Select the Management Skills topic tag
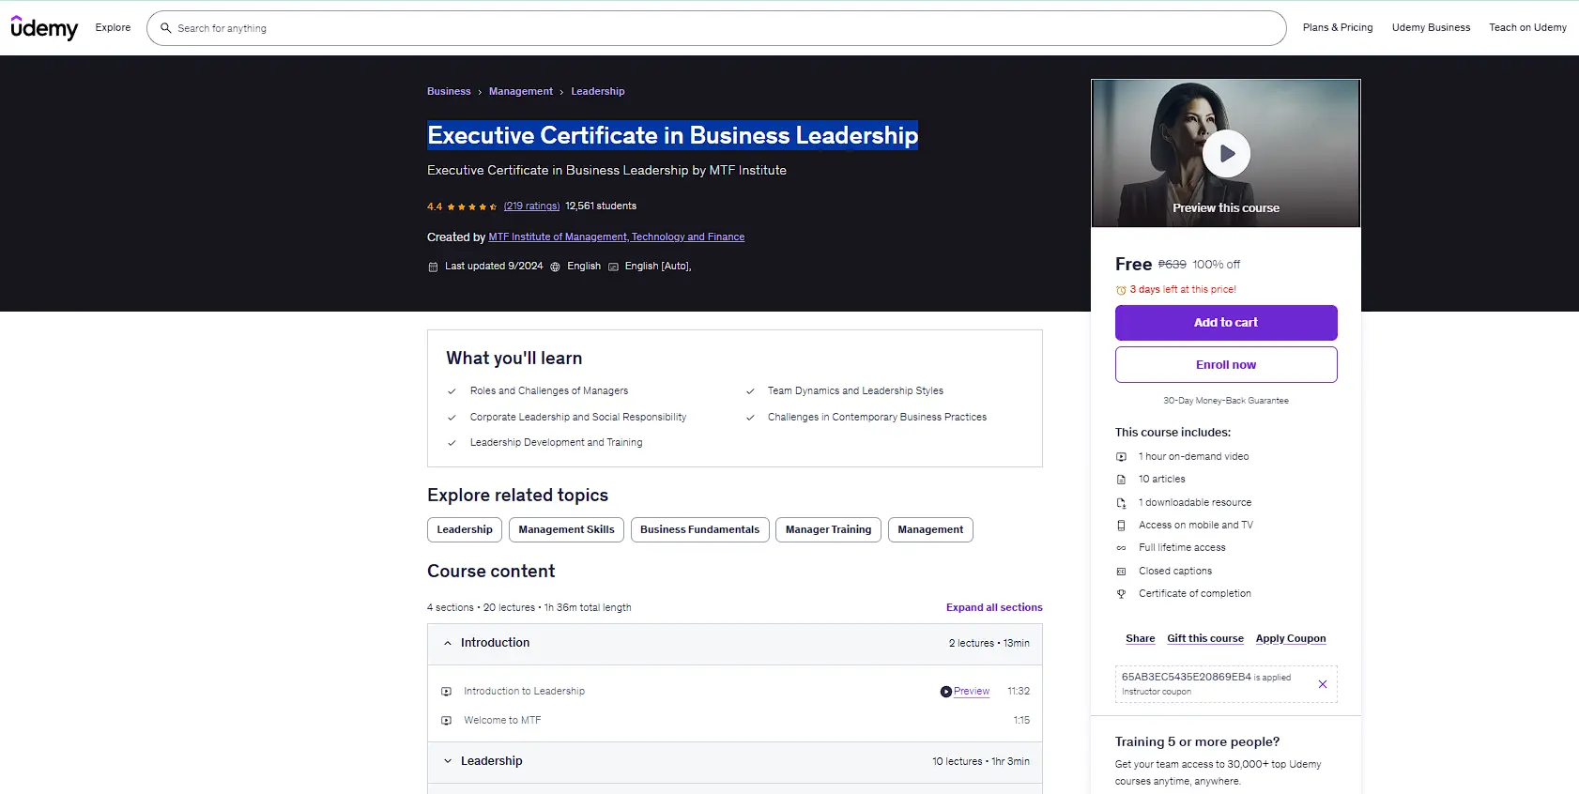Viewport: 1579px width, 794px height. click(566, 530)
